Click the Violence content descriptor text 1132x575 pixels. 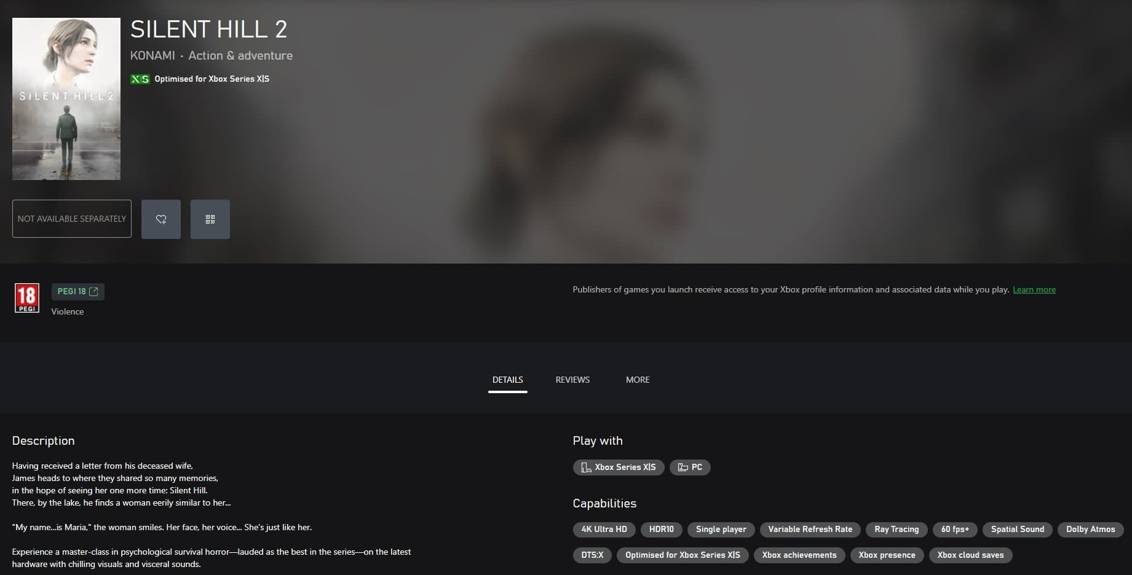[68, 311]
